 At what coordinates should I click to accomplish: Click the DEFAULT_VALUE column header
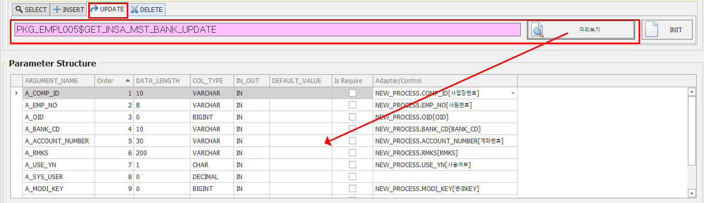(x=301, y=81)
